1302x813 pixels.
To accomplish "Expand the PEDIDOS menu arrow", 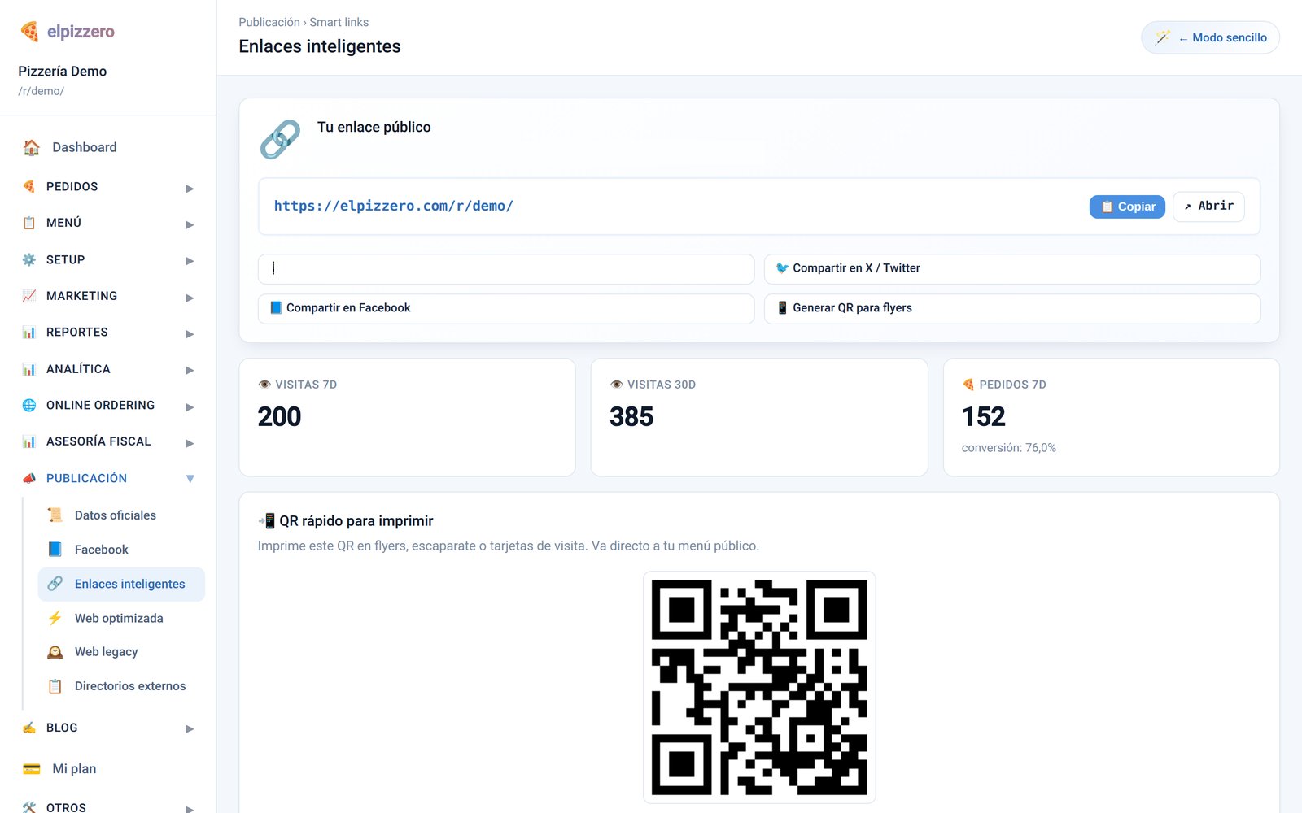I will pos(190,189).
